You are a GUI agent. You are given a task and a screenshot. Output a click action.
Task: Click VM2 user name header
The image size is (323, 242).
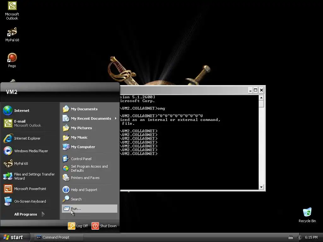(12, 92)
